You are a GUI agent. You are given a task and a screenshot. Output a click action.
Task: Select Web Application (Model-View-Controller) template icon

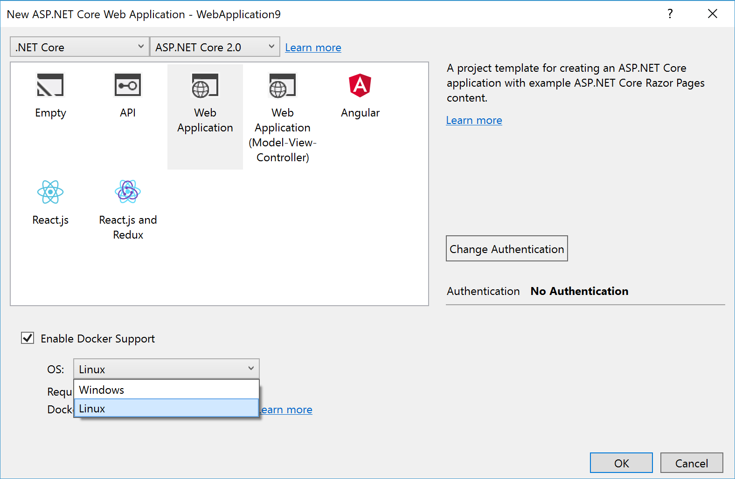283,86
